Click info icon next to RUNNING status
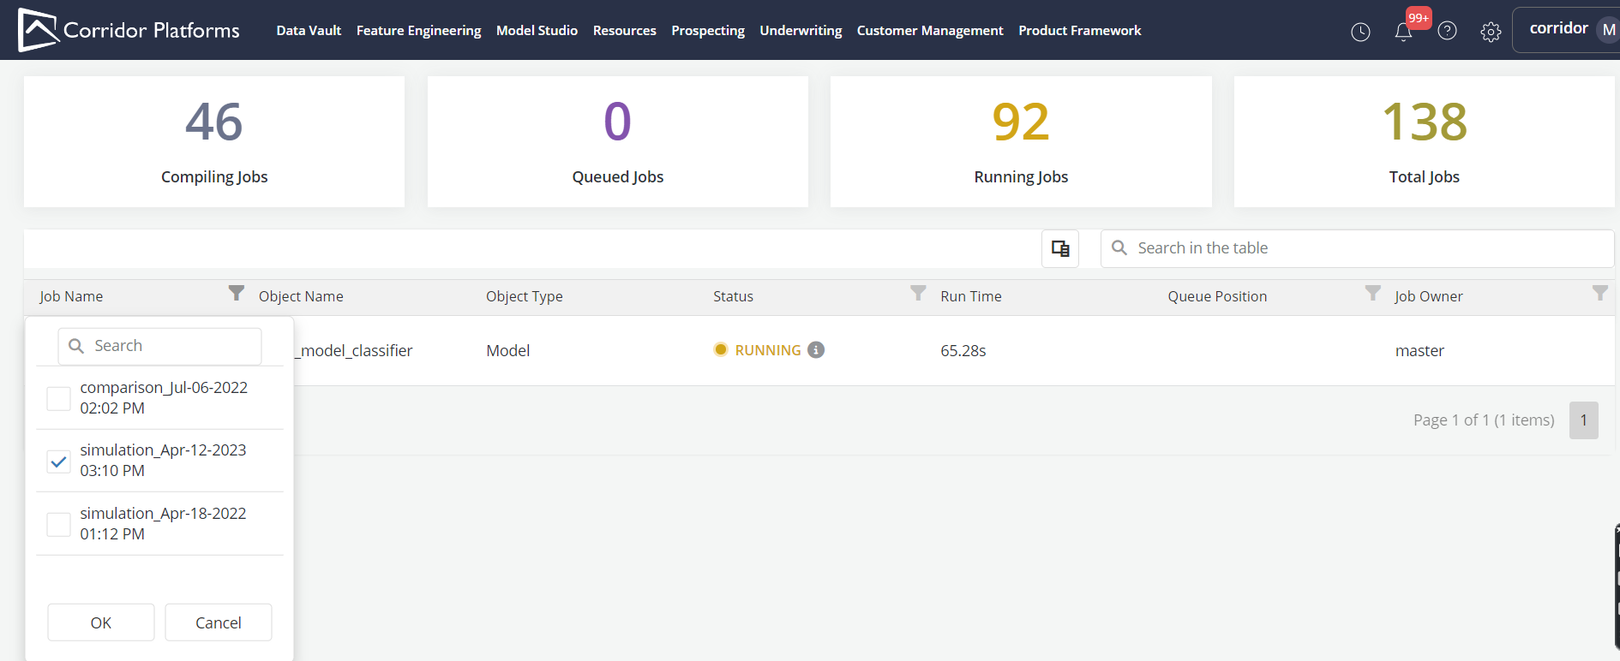The width and height of the screenshot is (1620, 661). pyautogui.click(x=816, y=350)
